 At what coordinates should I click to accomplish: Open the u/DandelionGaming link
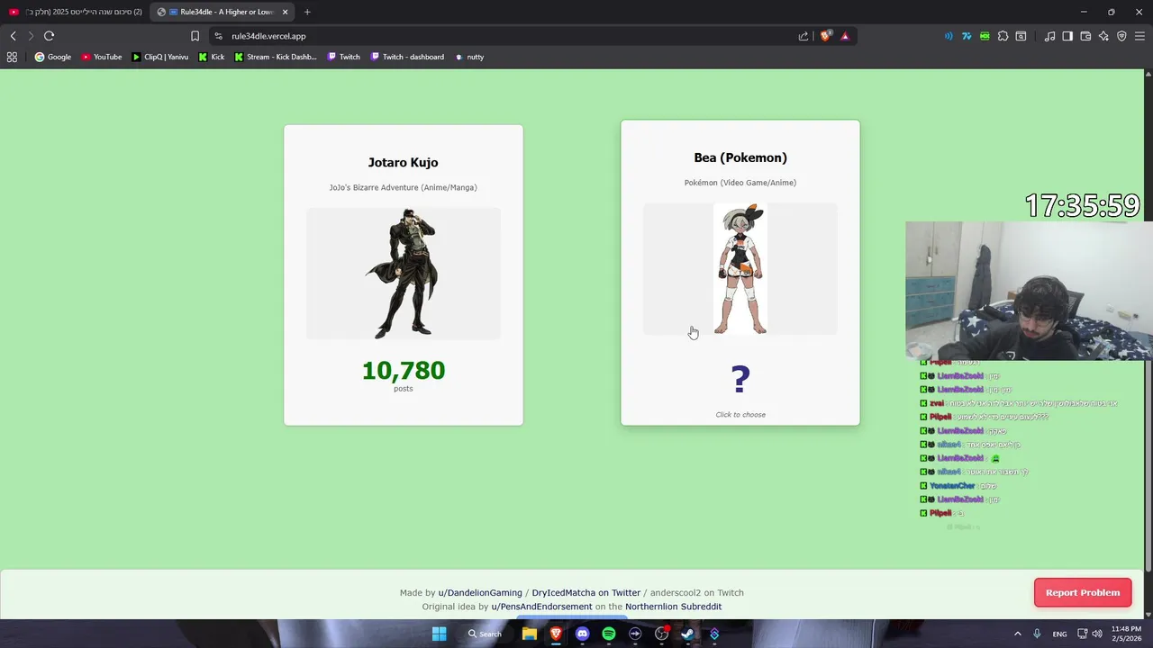tap(480, 593)
